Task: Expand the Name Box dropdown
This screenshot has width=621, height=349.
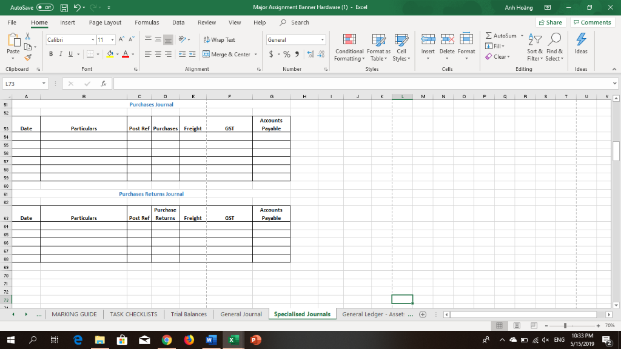Action: point(44,84)
